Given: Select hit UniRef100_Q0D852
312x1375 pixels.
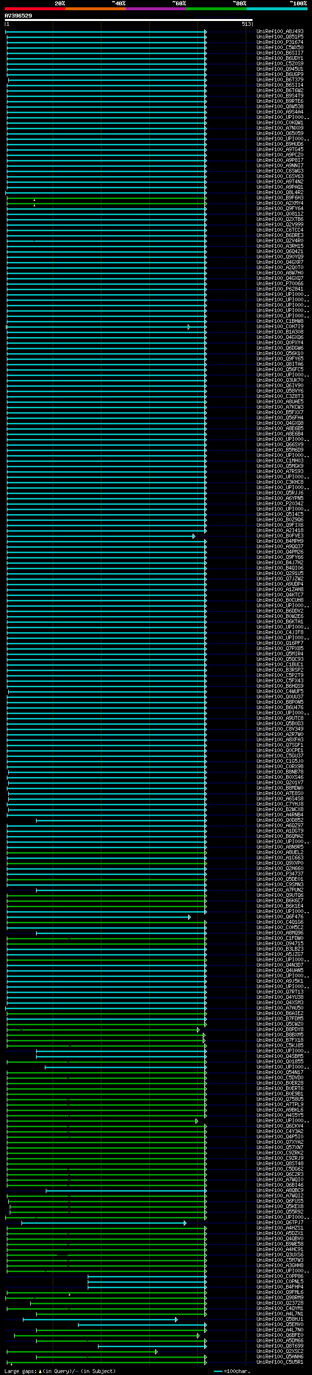Looking at the screenshot, I should coord(280,820).
